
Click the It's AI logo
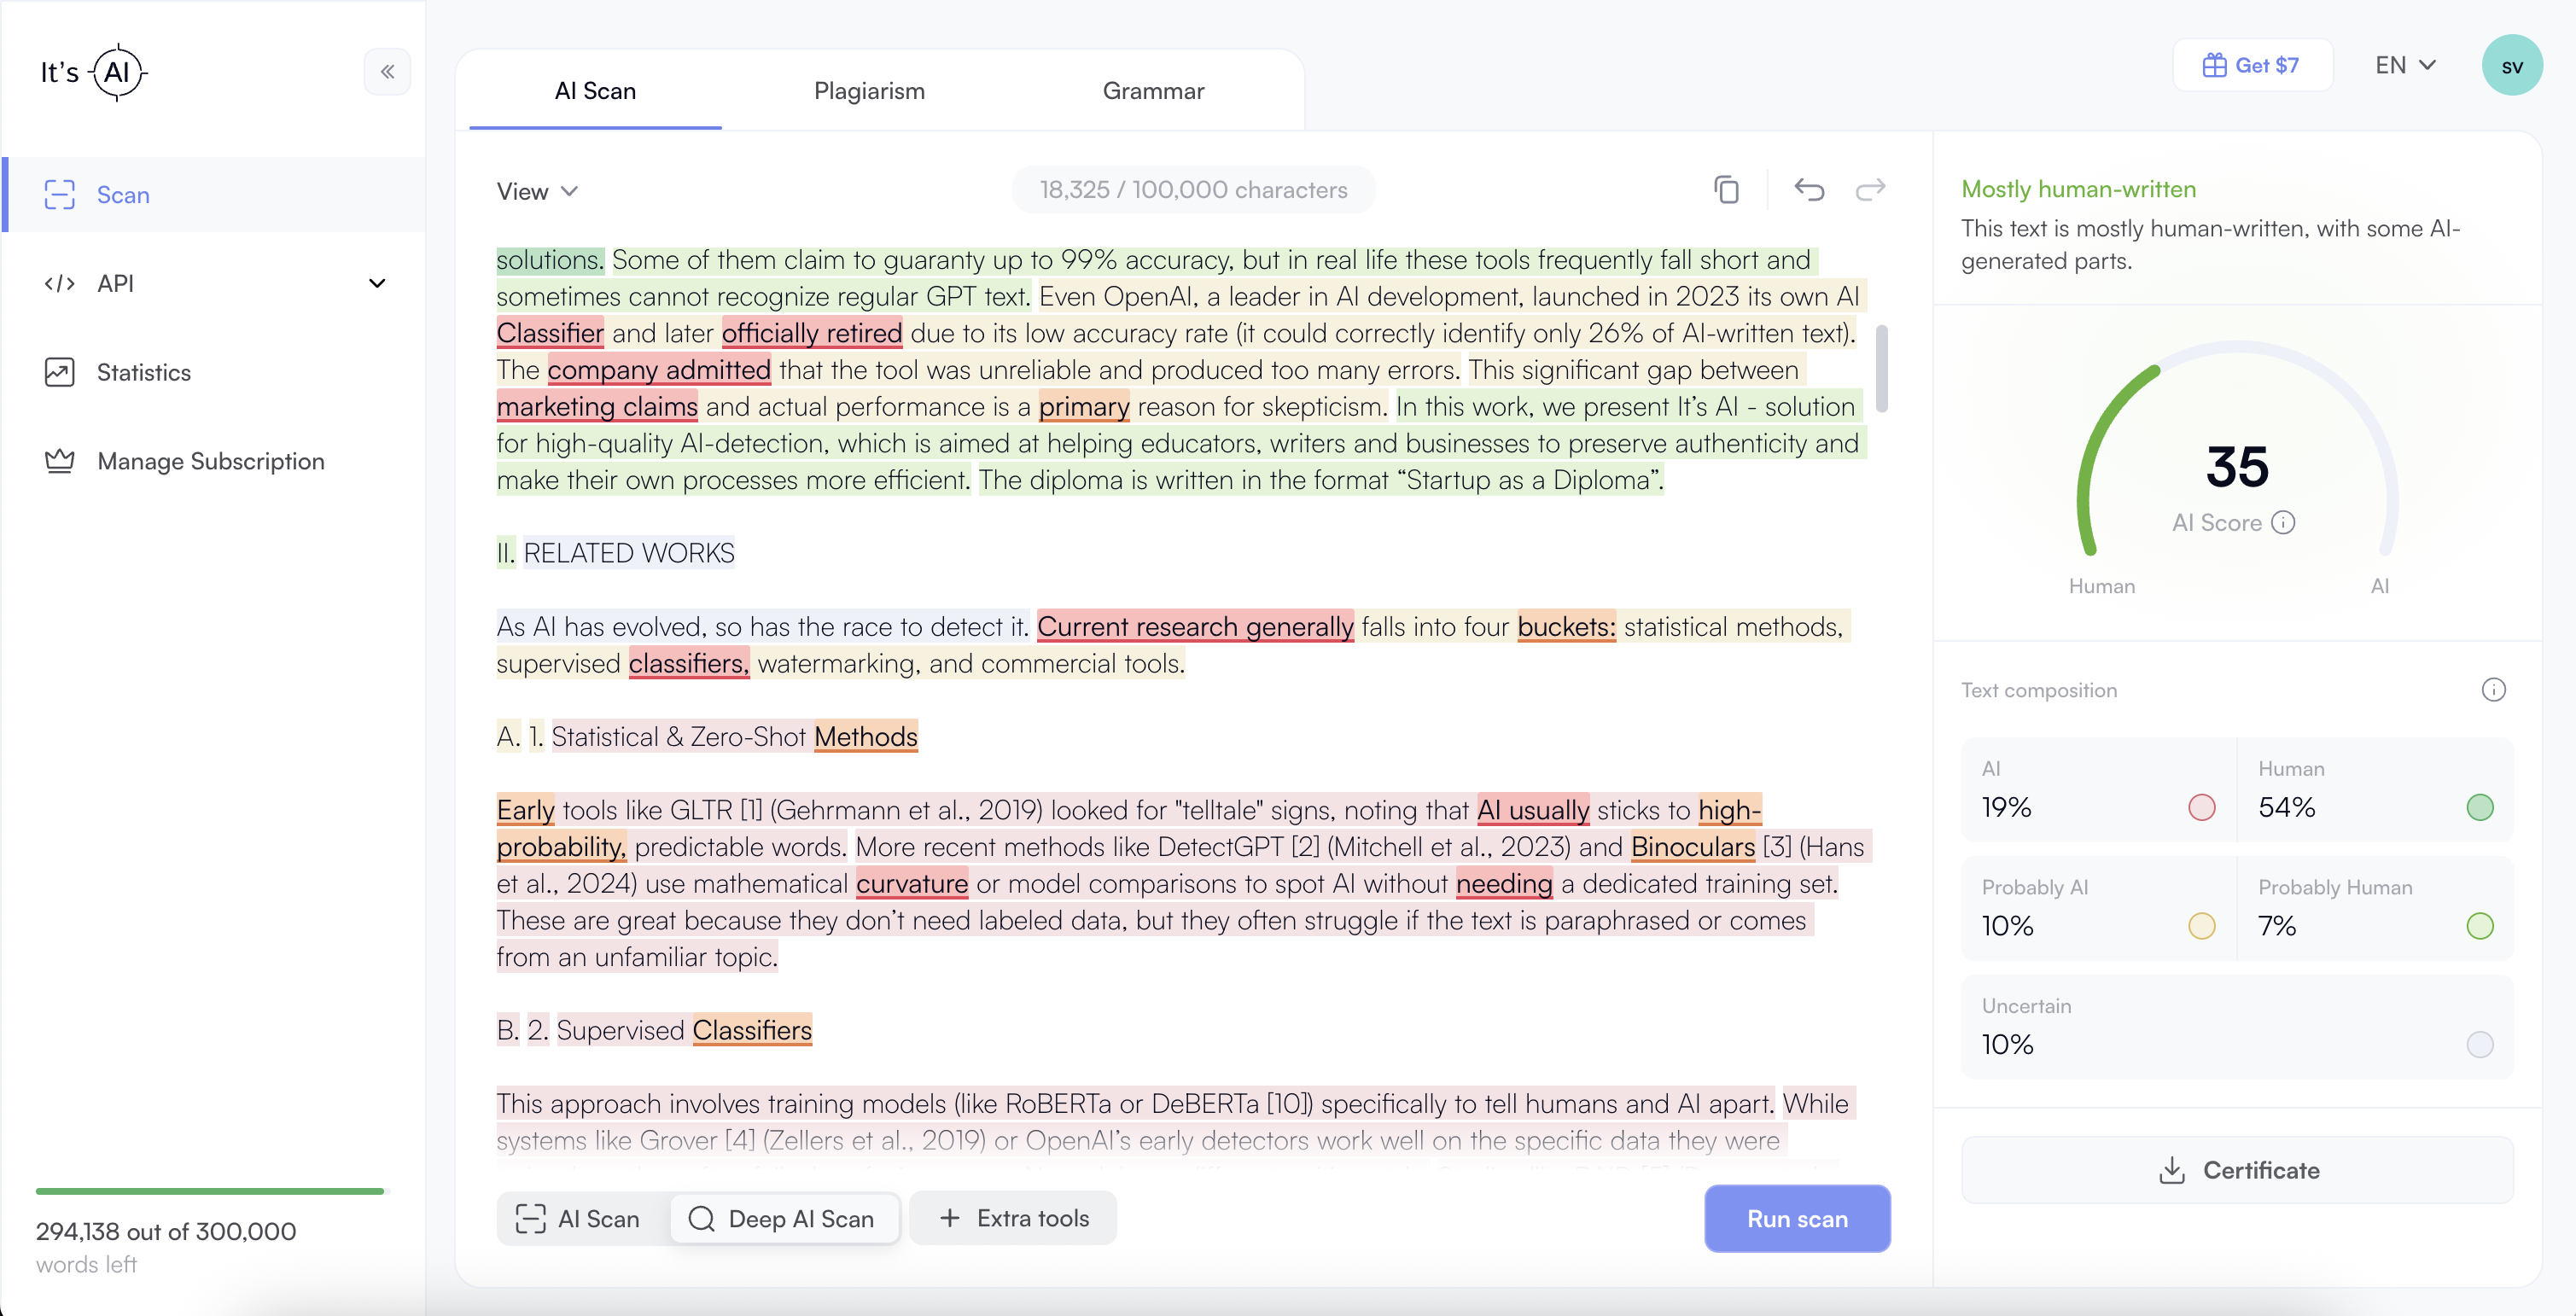[94, 72]
